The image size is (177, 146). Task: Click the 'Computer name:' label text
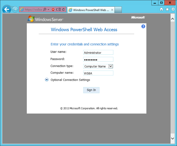pyautogui.click(x=62, y=73)
